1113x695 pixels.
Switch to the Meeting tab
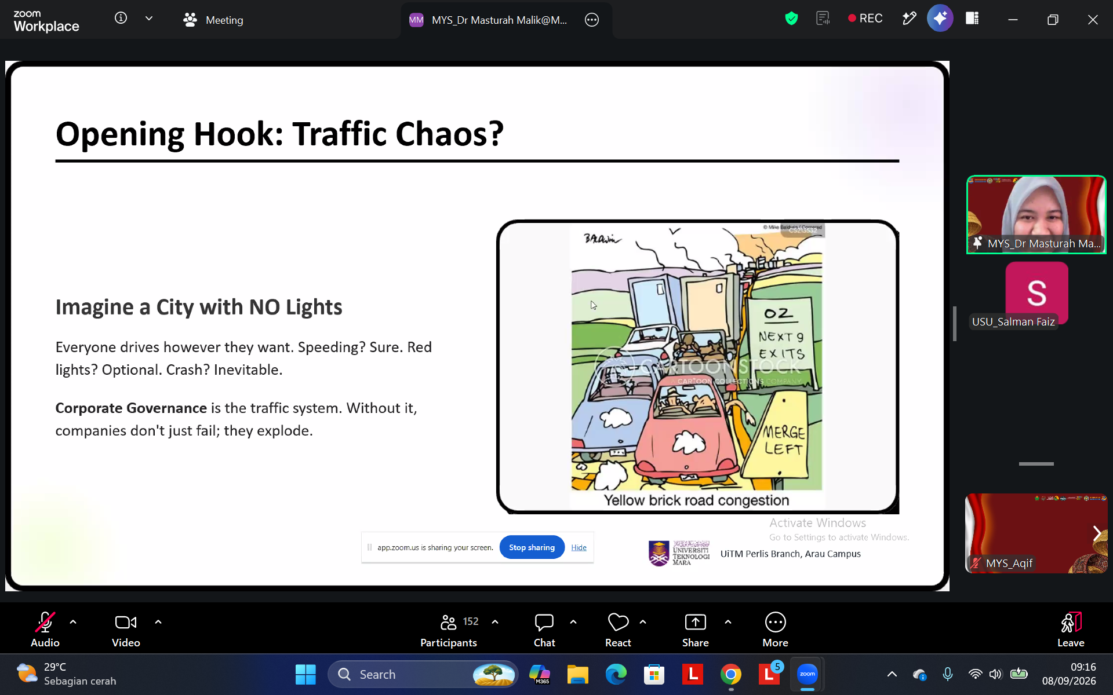pyautogui.click(x=213, y=20)
